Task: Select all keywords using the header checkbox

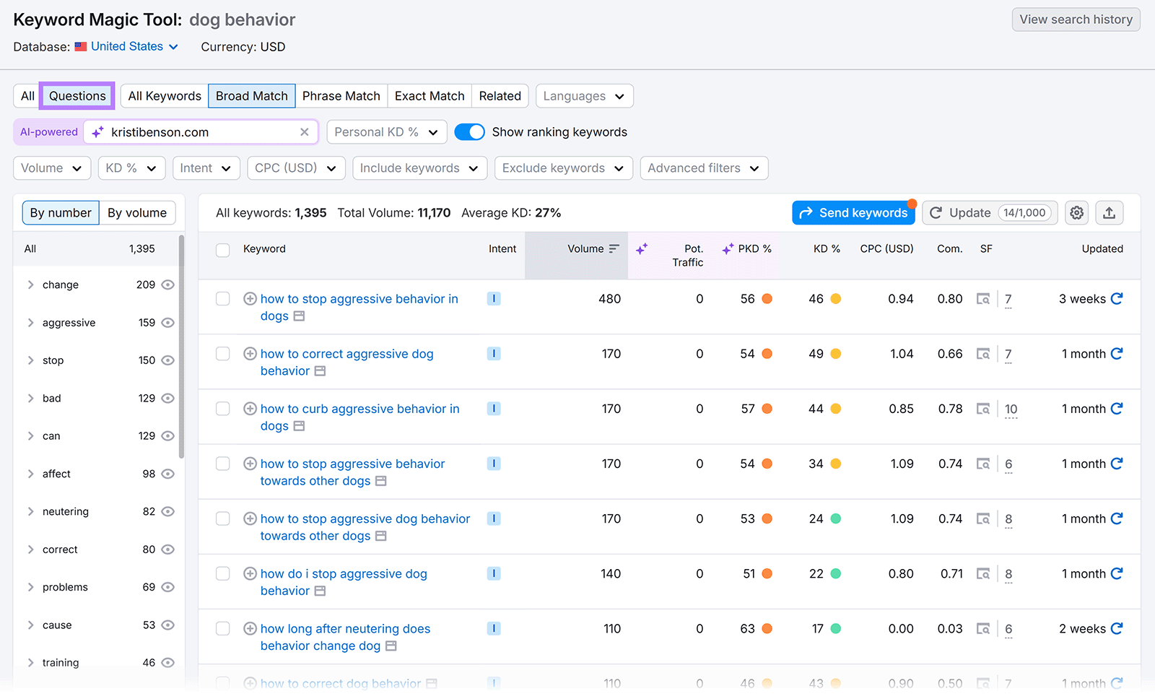Action: point(222,250)
